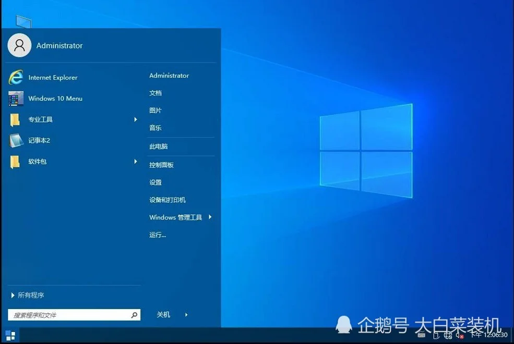Open 此电脑 This PC
Screen dimensions: 514x344
pos(158,146)
